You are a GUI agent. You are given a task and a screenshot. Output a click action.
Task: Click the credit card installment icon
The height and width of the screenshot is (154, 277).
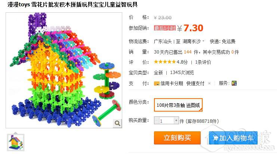point(157,83)
